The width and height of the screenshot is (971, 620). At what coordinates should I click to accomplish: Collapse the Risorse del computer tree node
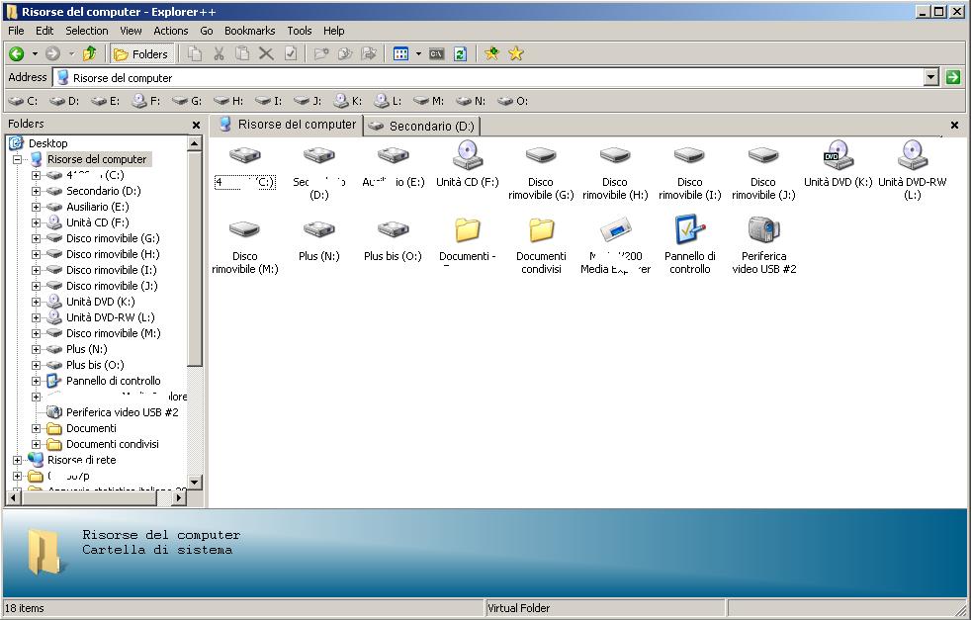18,159
